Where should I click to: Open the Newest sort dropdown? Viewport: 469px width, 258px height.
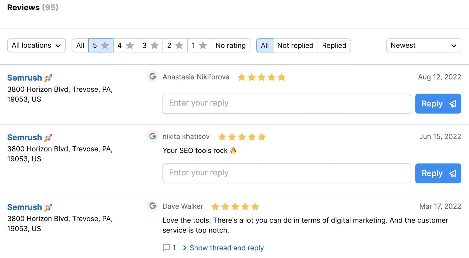(x=424, y=45)
